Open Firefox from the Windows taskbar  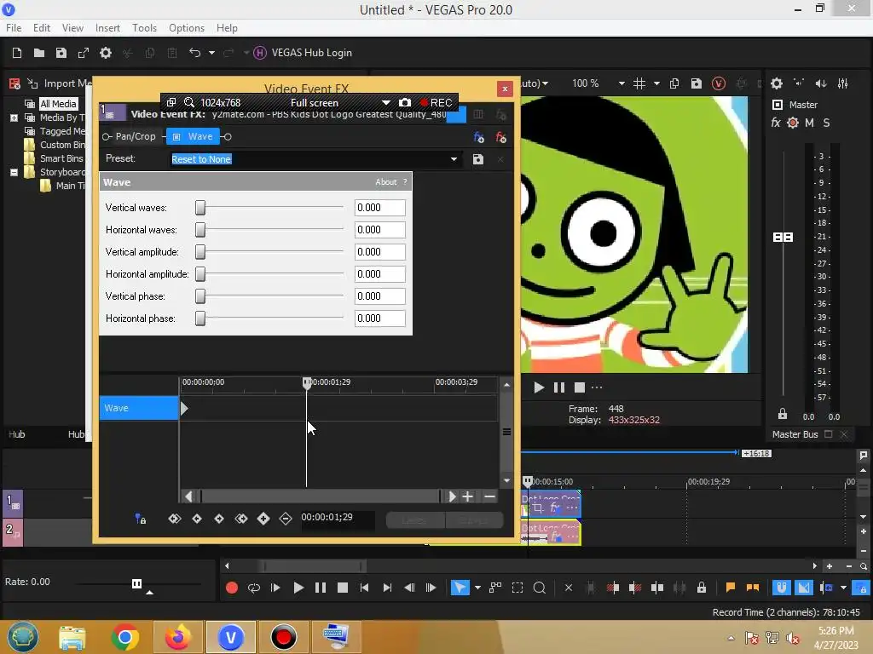(177, 637)
